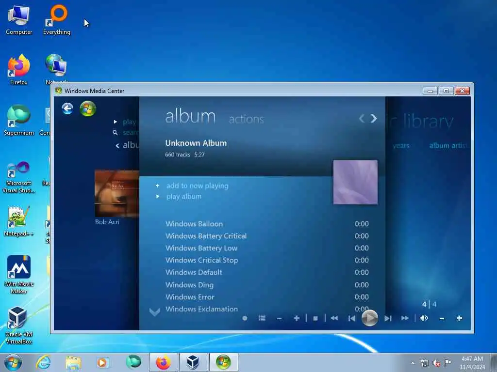Click the Unknown Album title
Image resolution: width=497 pixels, height=372 pixels.
point(196,143)
